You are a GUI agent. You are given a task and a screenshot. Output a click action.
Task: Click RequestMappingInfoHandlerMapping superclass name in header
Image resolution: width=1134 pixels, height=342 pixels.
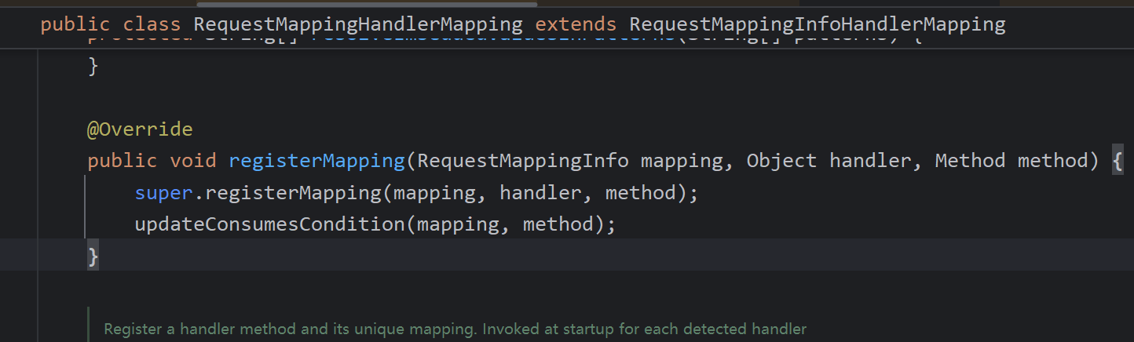pos(818,24)
